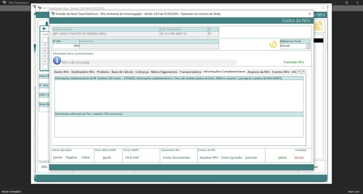Close the Emissão de Nota Fiscal dialog
Viewport: 363px width, 194px height.
309,14
